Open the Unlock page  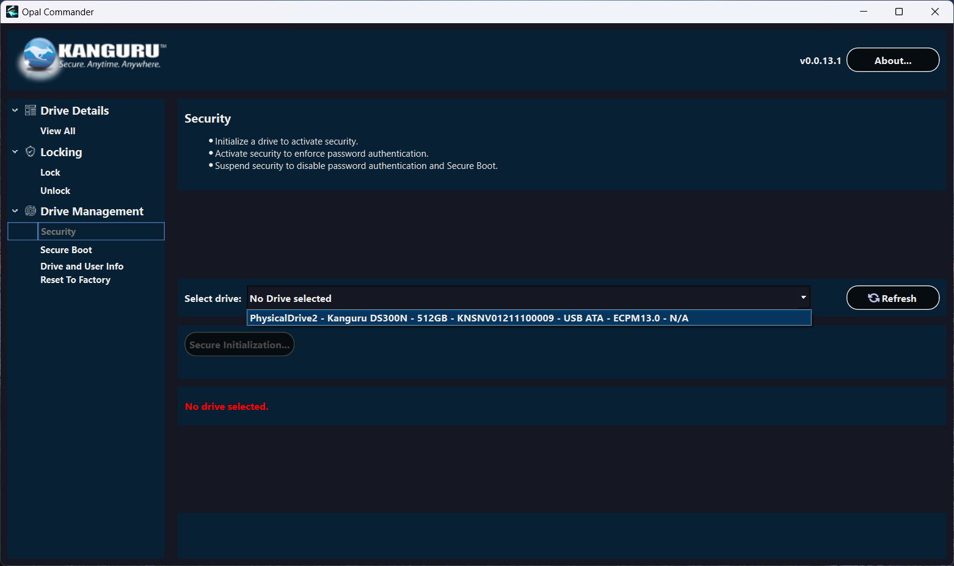coord(56,191)
